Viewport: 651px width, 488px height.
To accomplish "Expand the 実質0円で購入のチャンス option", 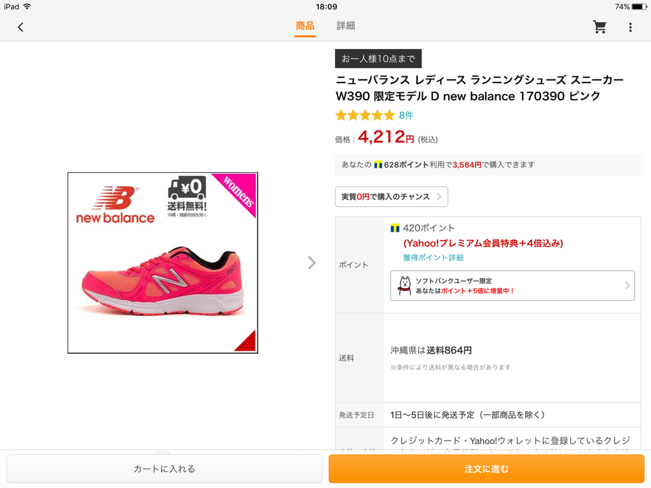I will [x=391, y=197].
